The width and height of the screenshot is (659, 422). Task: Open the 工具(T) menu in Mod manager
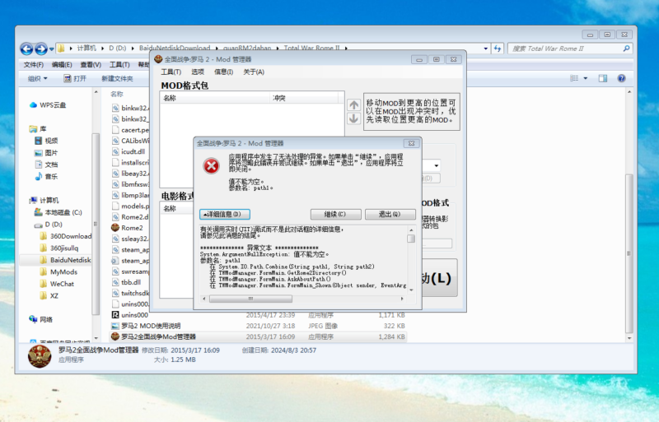171,72
